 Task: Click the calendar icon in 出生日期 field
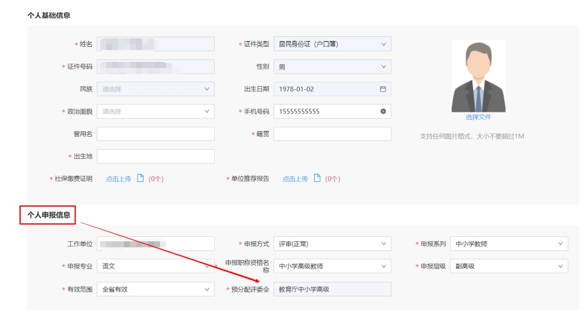pos(383,89)
